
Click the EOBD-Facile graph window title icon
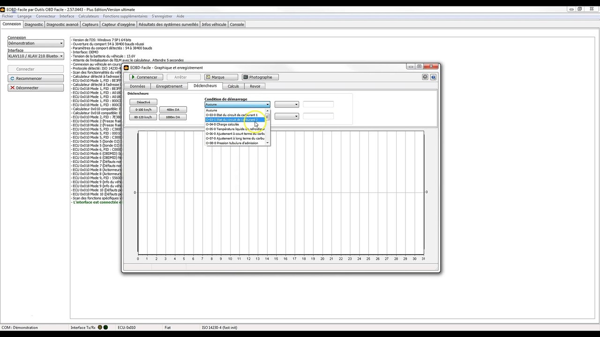point(126,67)
